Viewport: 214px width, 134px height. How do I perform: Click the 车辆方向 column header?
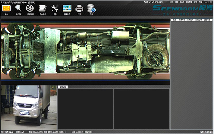coord(190,20)
